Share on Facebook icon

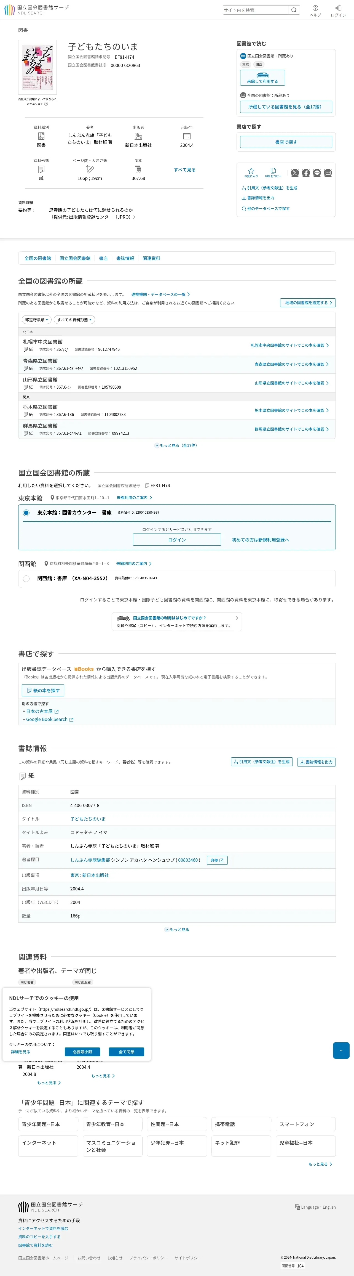pyautogui.click(x=306, y=173)
